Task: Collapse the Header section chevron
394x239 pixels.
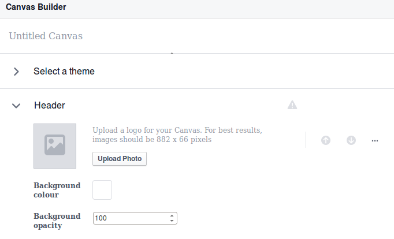Action: [x=16, y=106]
